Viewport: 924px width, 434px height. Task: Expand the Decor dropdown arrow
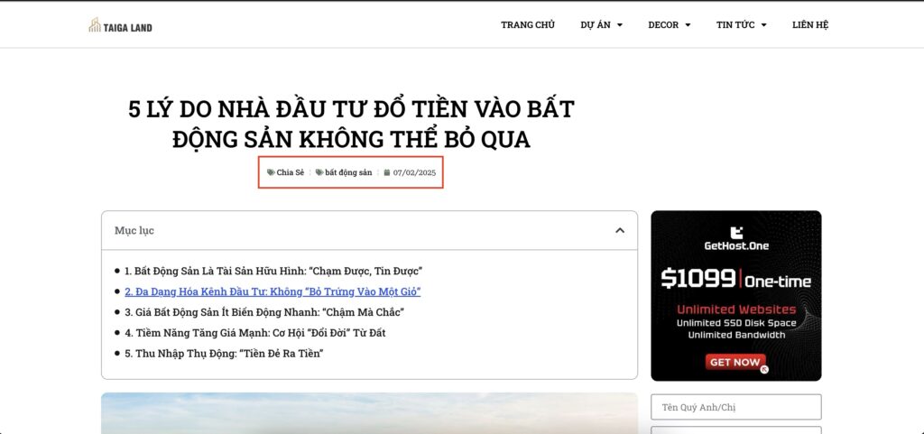[688, 25]
